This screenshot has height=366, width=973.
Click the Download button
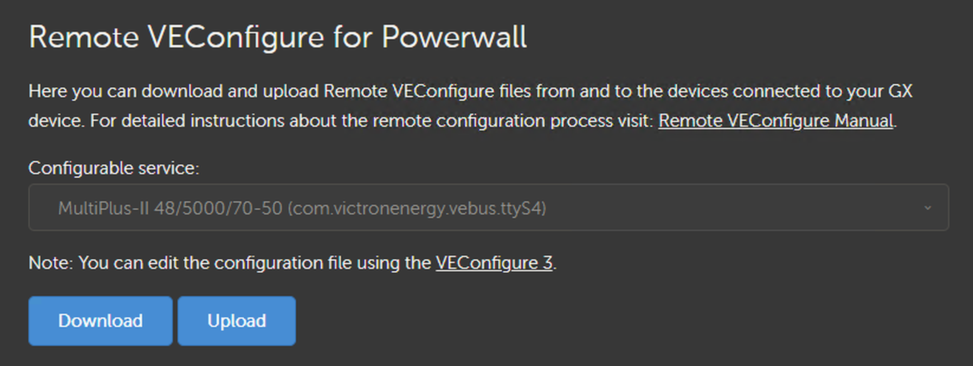click(100, 321)
